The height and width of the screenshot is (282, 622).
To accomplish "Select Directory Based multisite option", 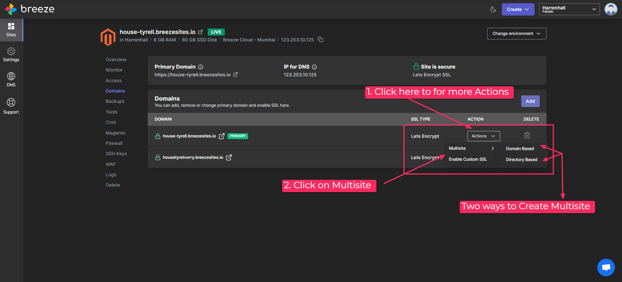I will (x=522, y=159).
